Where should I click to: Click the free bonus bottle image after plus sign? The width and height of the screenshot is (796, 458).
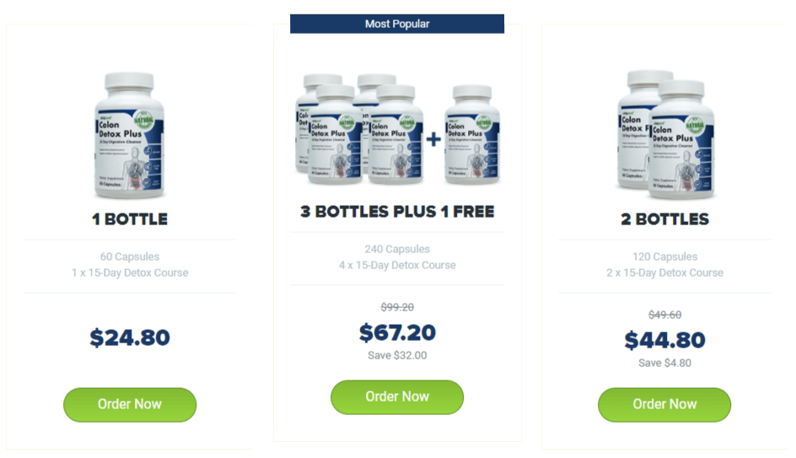472,134
